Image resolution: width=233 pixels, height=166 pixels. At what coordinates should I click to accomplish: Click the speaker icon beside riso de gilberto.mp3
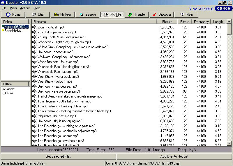tap(34, 67)
